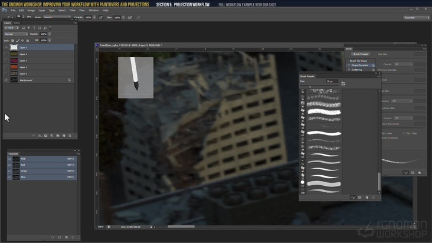Show Layer 3 visibility box
The width and height of the screenshot is (432, 243).
pos(6,61)
